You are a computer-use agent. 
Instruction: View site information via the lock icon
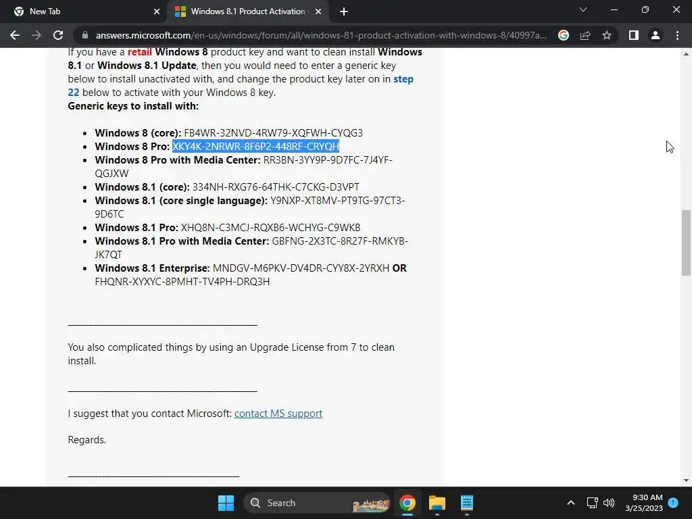(85, 35)
